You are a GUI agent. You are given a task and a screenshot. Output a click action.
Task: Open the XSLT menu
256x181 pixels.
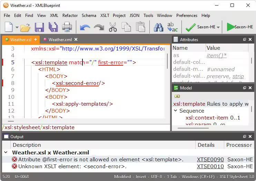click(105, 16)
